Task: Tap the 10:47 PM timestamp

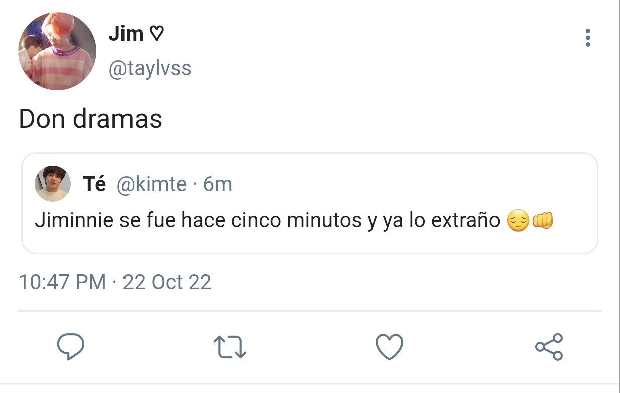Action: [x=62, y=282]
